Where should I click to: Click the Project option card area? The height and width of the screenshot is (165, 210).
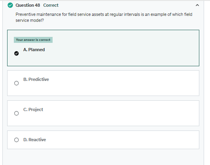(x=103, y=113)
